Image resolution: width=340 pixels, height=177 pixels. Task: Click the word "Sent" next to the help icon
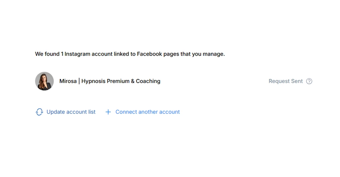coord(297,81)
